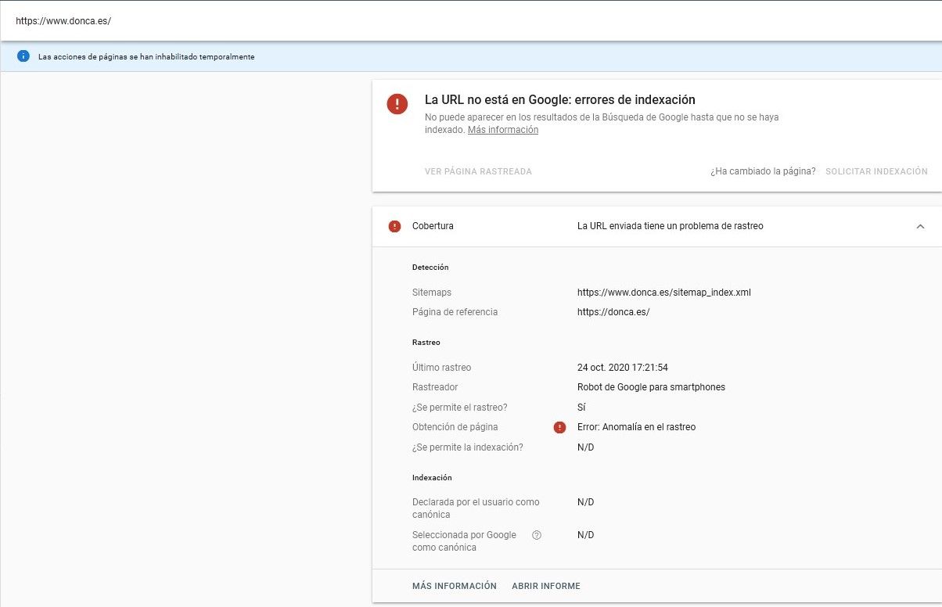The height and width of the screenshot is (607, 942).
Task: Click MÁS INFORMACIÓN at the card bottom
Action: pyautogui.click(x=455, y=586)
